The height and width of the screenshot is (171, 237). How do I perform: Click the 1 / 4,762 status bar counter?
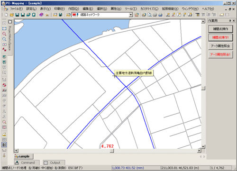(218, 168)
